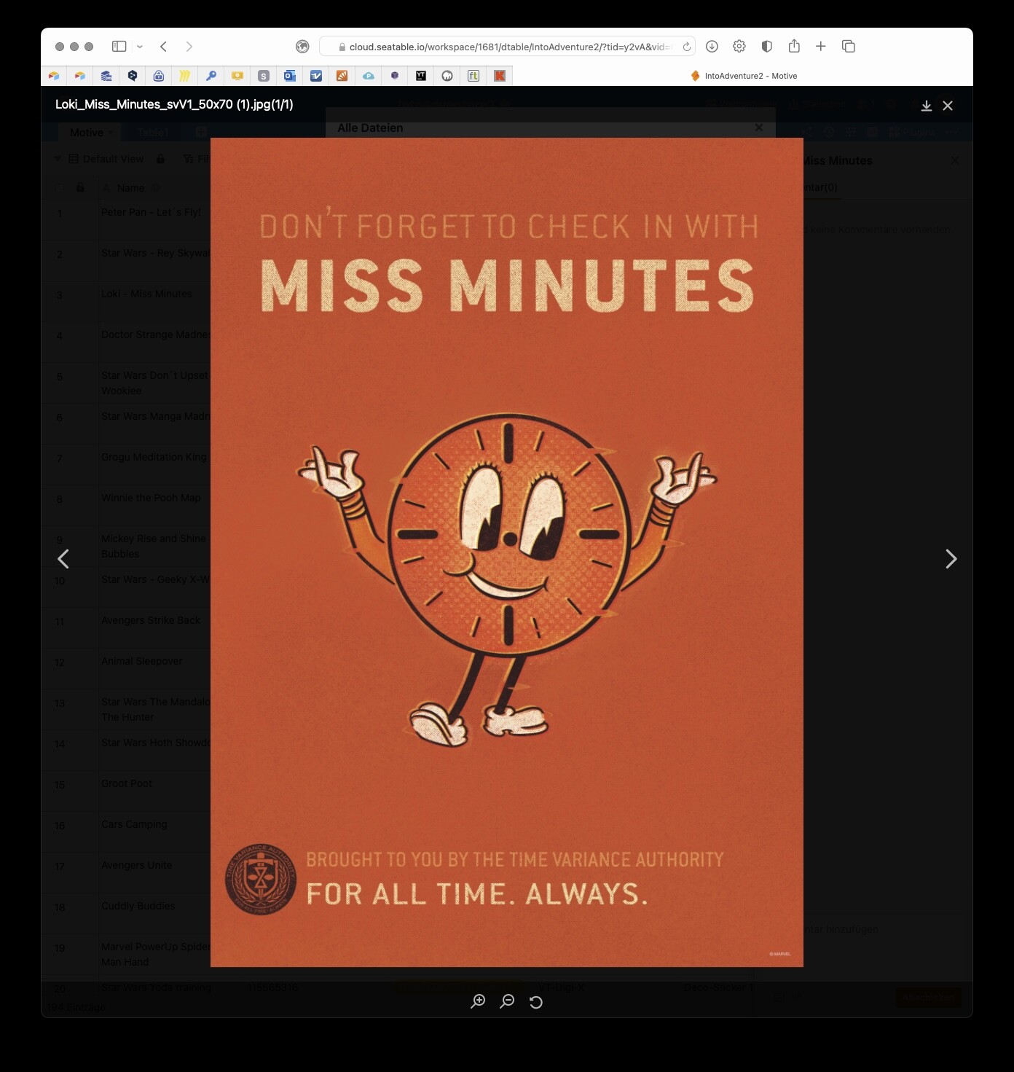Download the Loki Miss Minutes image
The width and height of the screenshot is (1014, 1072).
926,106
